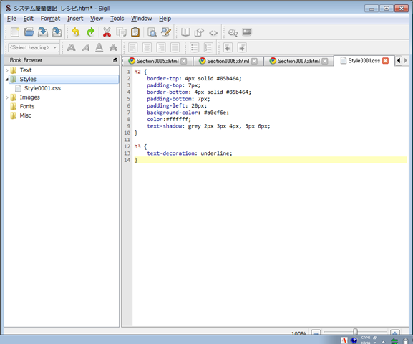Image resolution: width=413 pixels, height=344 pixels.
Task: Align text right
Action: (161, 47)
